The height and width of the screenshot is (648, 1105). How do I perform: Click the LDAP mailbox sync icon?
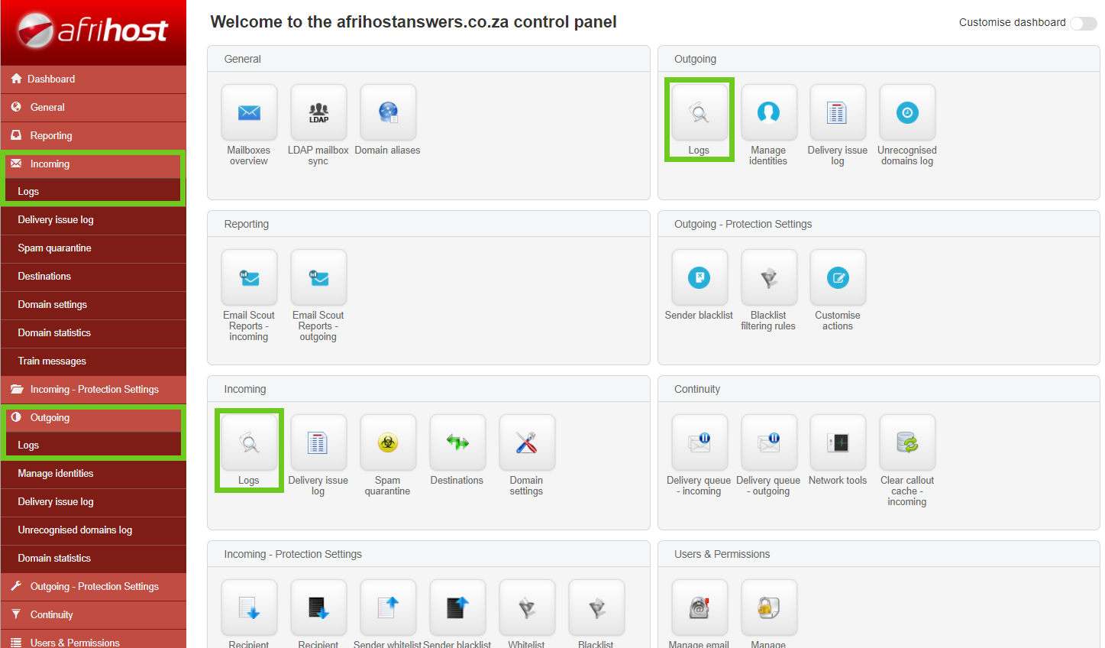(318, 113)
